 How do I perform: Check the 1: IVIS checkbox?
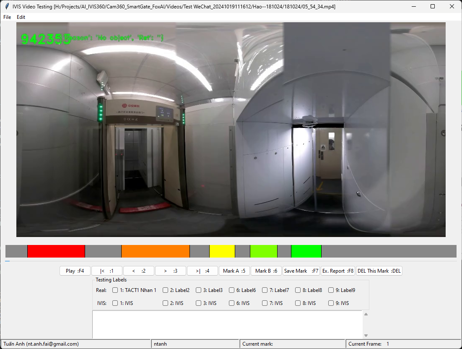[115, 303]
